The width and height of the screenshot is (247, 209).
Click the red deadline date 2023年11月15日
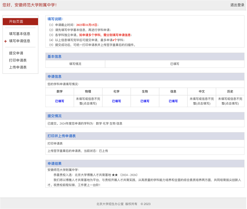tap(86, 25)
